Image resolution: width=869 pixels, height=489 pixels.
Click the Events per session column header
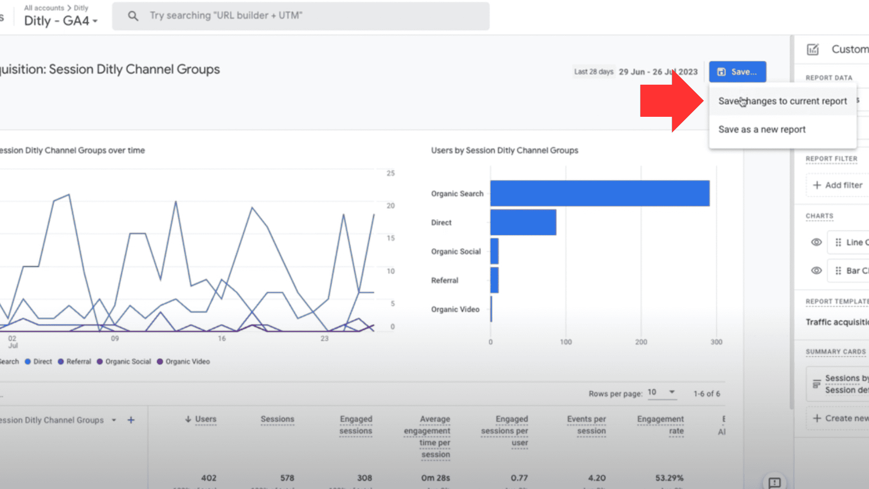tap(586, 425)
